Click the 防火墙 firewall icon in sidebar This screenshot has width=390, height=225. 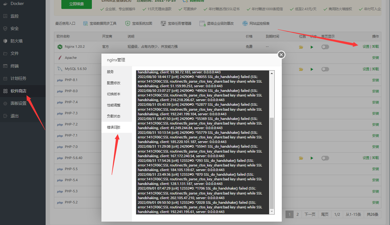coord(5,41)
